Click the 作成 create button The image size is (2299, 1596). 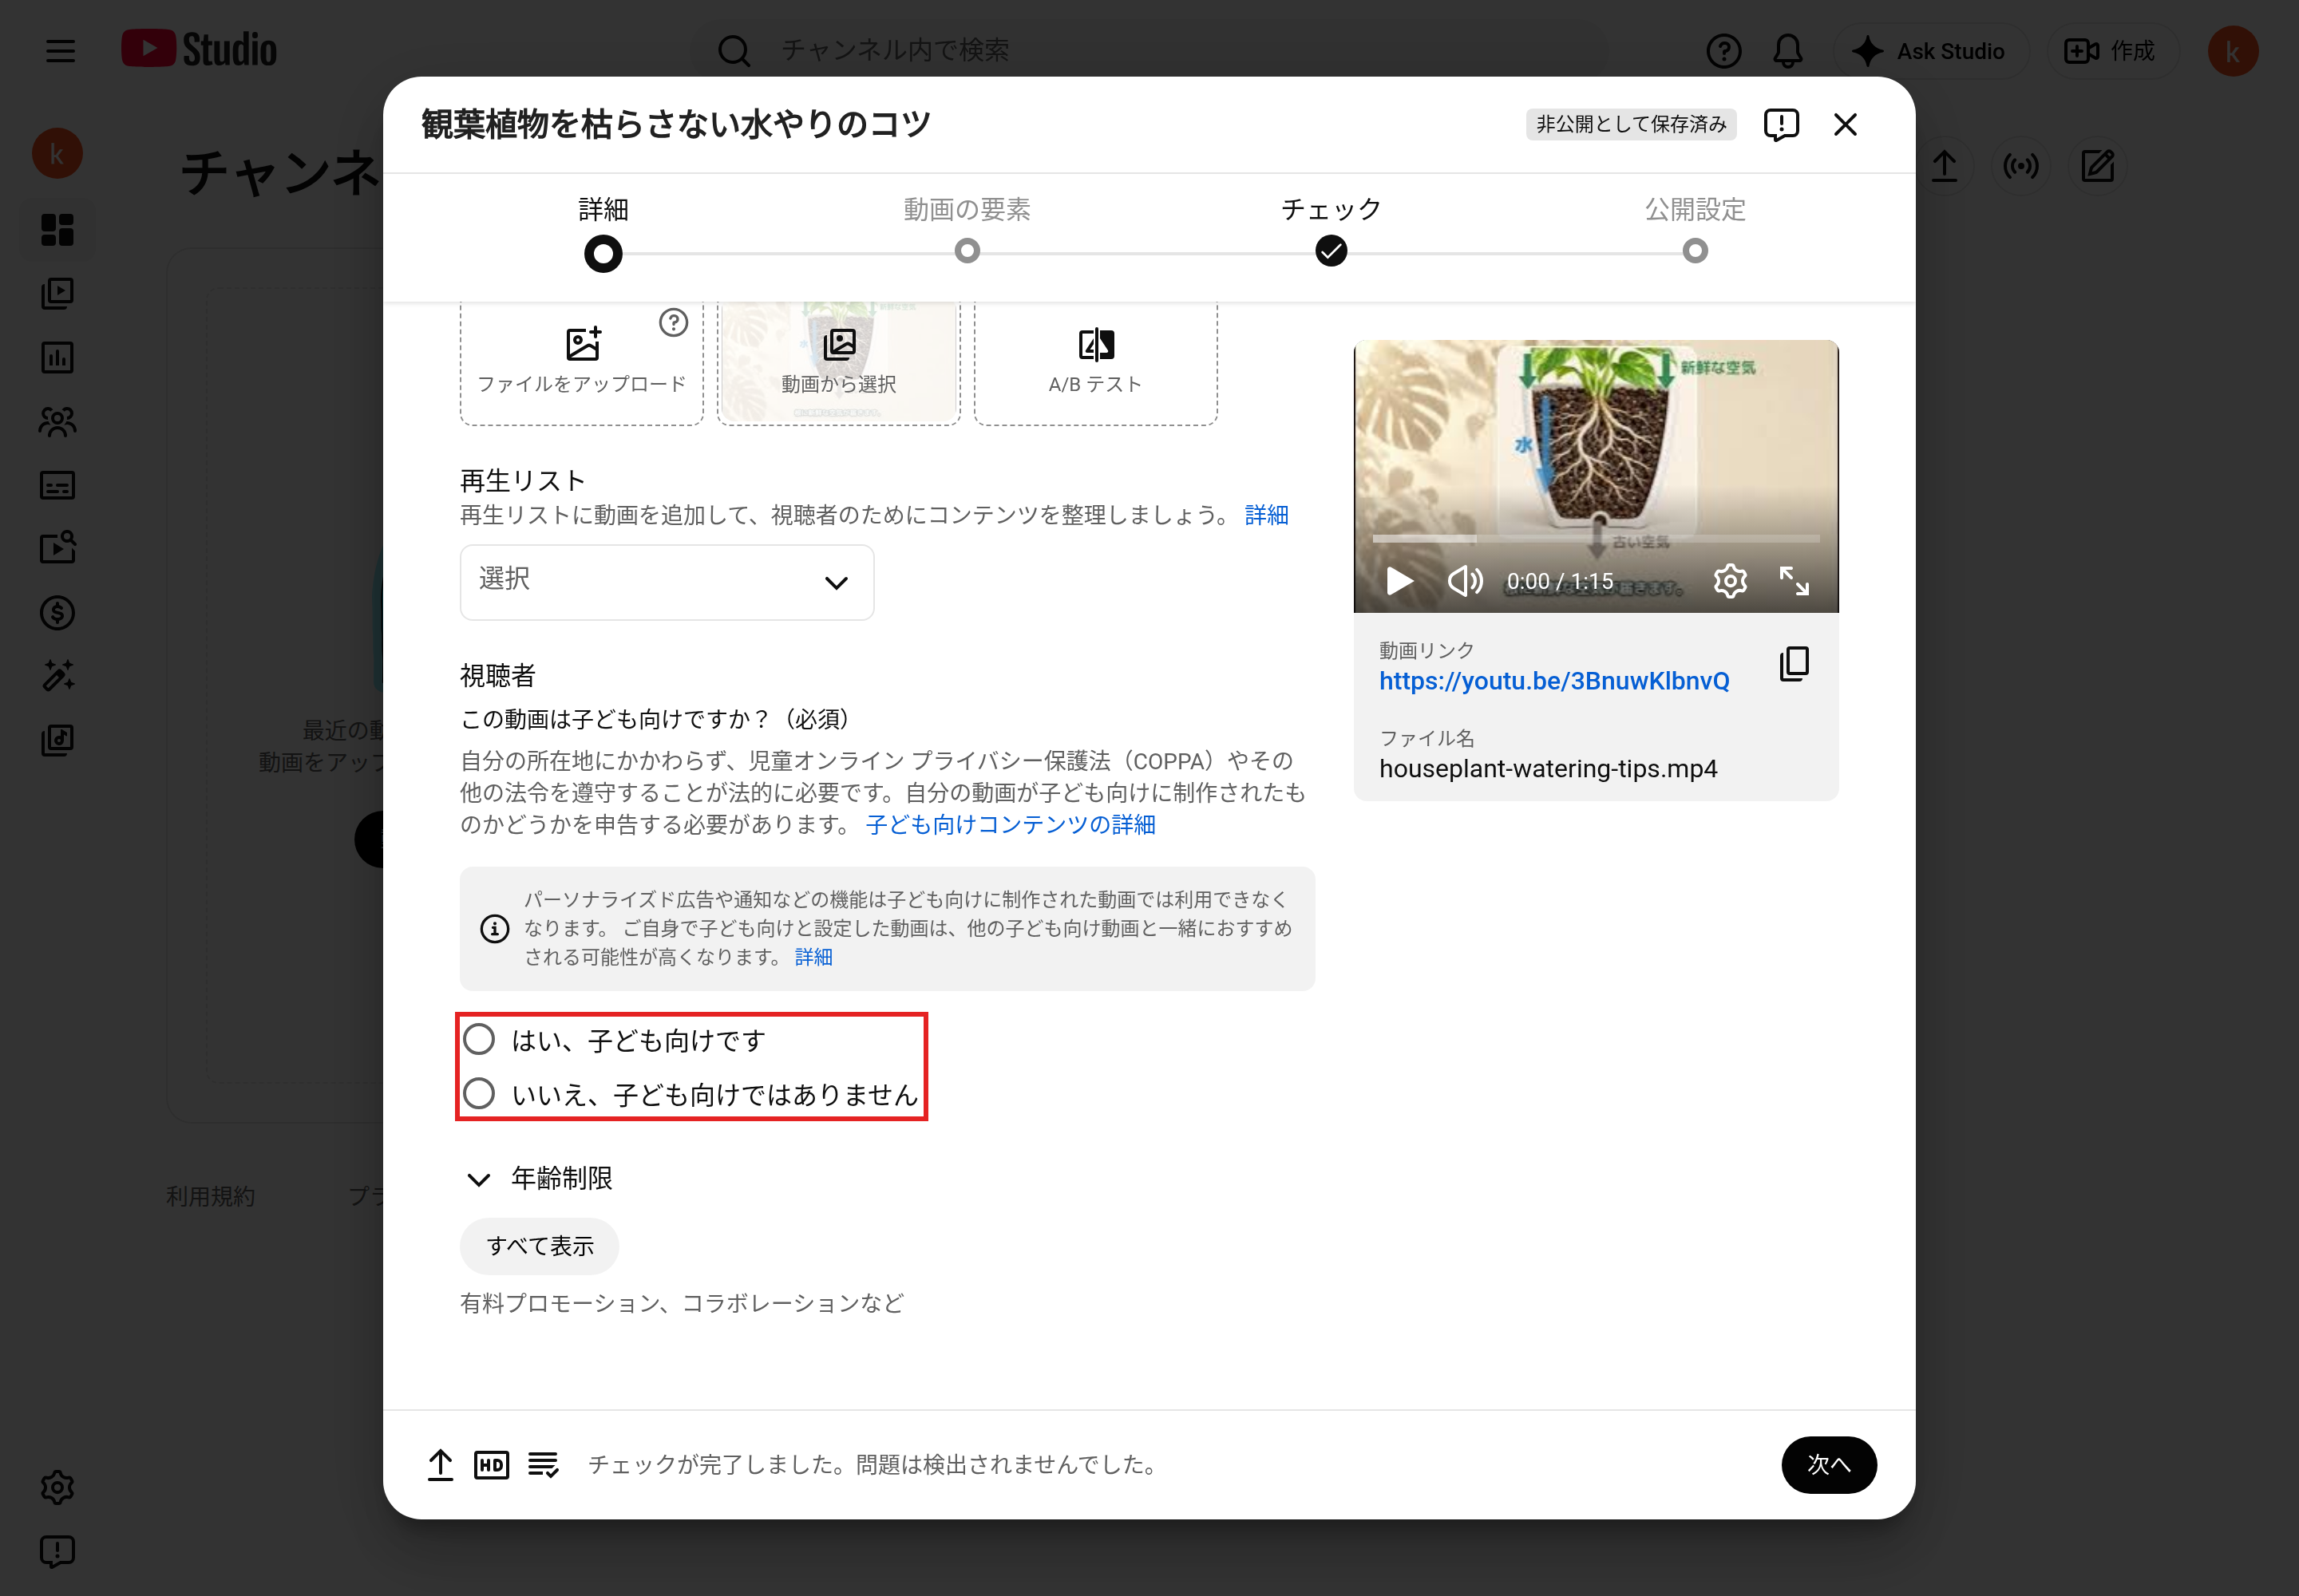pos(2111,51)
